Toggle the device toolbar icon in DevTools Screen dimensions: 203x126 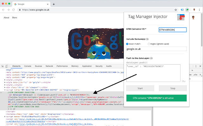click(7, 66)
